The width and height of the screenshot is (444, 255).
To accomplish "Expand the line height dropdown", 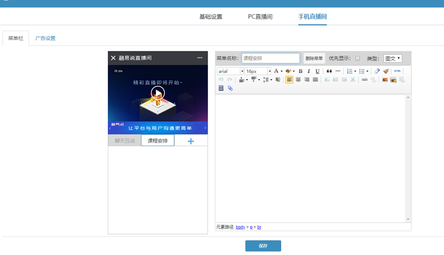I will coord(271,80).
